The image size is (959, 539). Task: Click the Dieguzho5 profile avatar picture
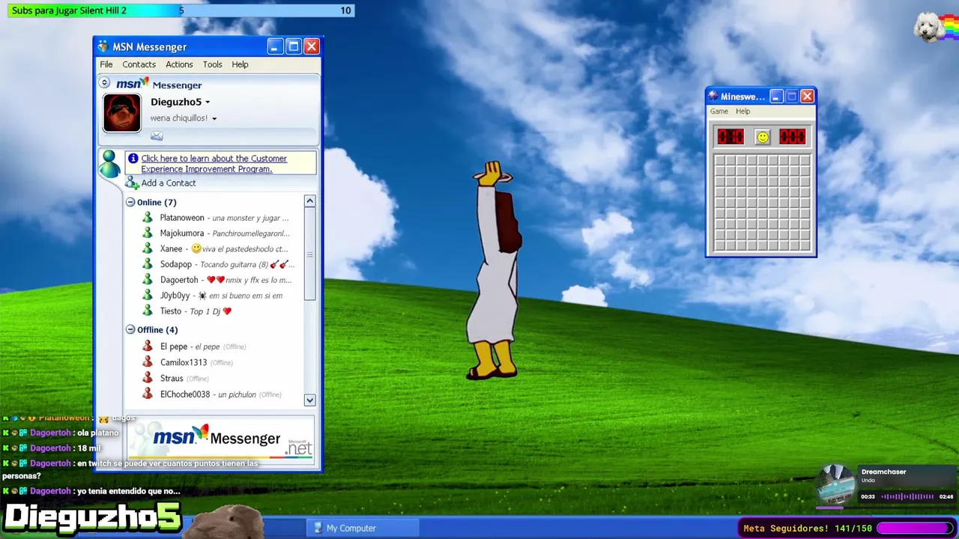(122, 113)
